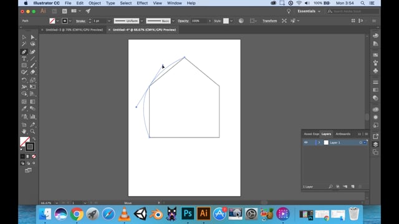This screenshot has width=399, height=224.
Task: Click the Transform link
Action: (x=269, y=21)
